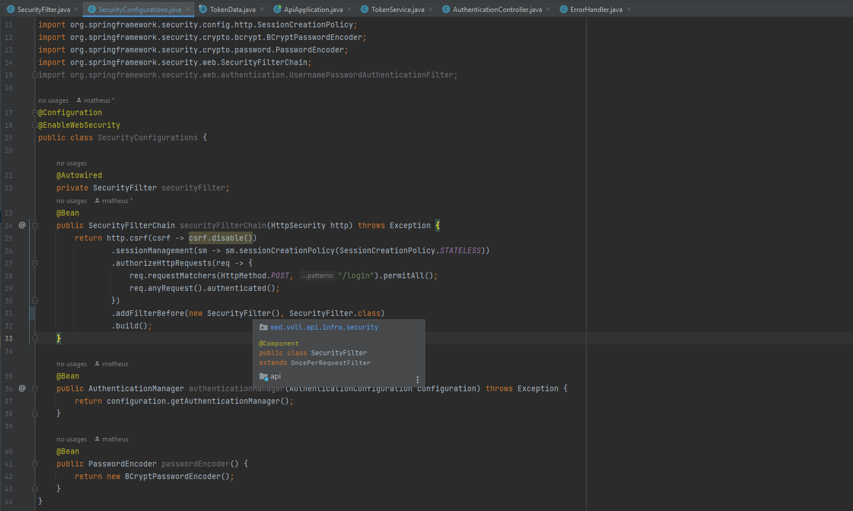Open the med.voll.api.infra.security package link

point(324,327)
